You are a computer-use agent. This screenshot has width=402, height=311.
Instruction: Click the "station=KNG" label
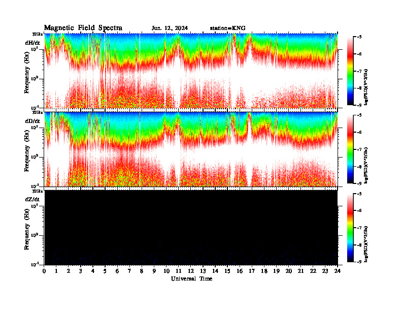[x=228, y=28]
